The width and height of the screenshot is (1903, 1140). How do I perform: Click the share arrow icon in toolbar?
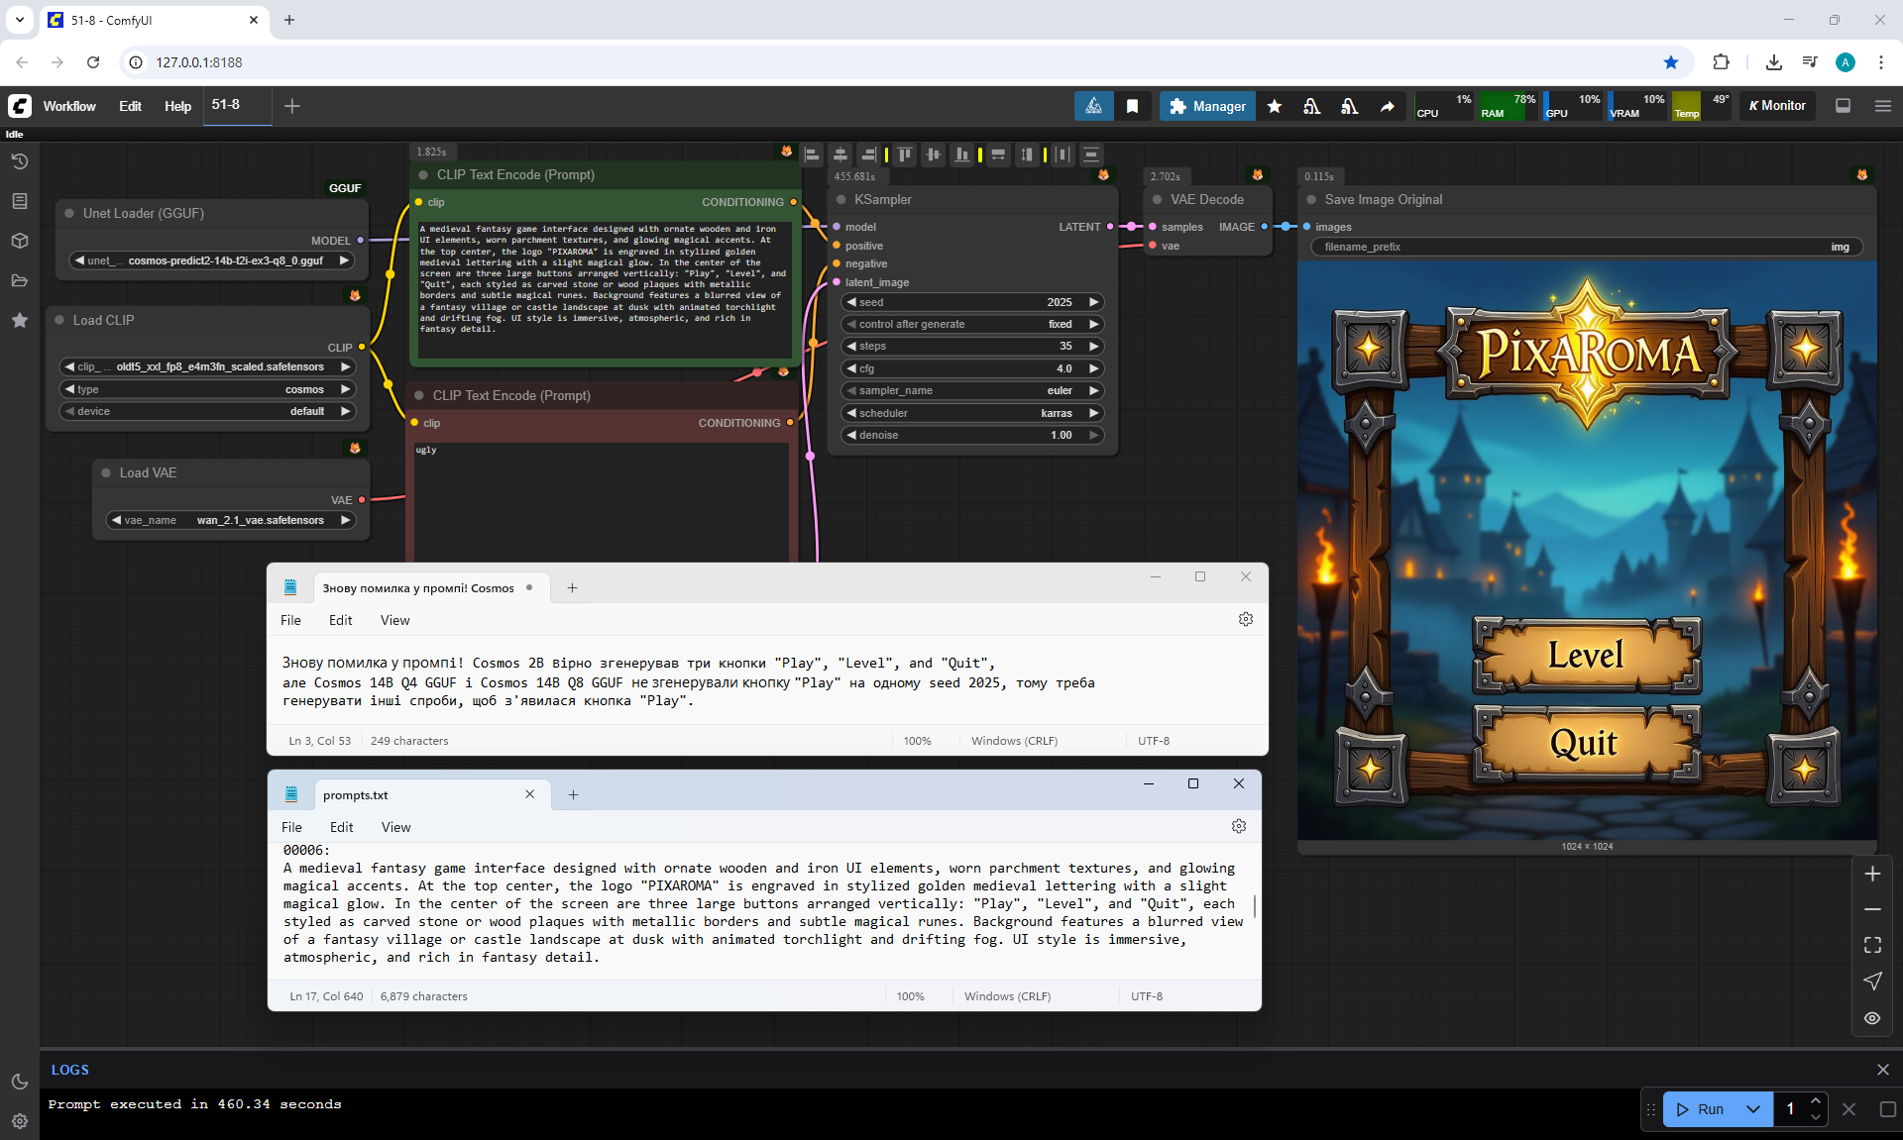point(1387,106)
